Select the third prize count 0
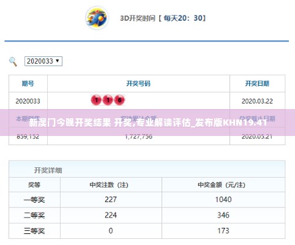Screen dimensions: 295x245 click(111, 231)
